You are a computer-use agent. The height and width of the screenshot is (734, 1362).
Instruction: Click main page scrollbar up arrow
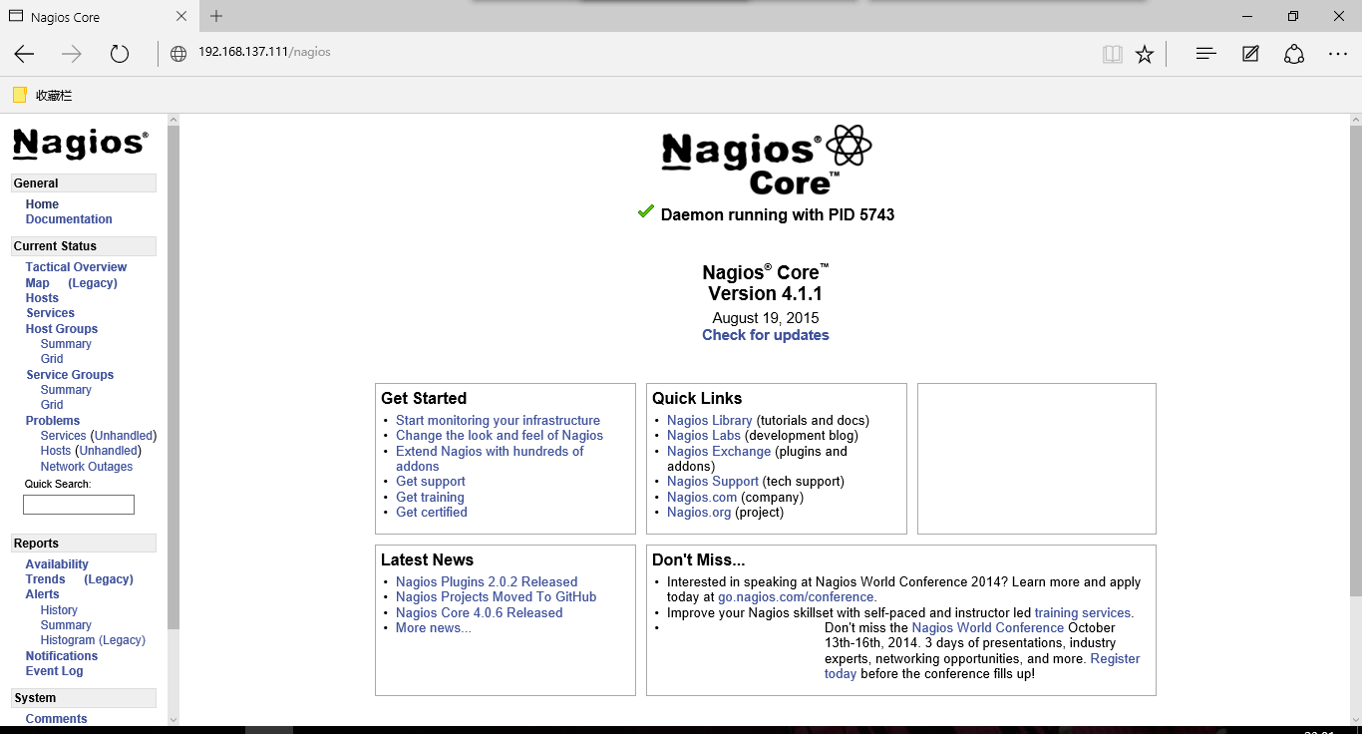click(1355, 120)
